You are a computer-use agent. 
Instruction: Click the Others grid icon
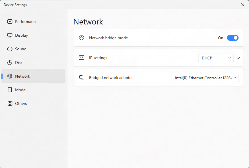coord(10,103)
